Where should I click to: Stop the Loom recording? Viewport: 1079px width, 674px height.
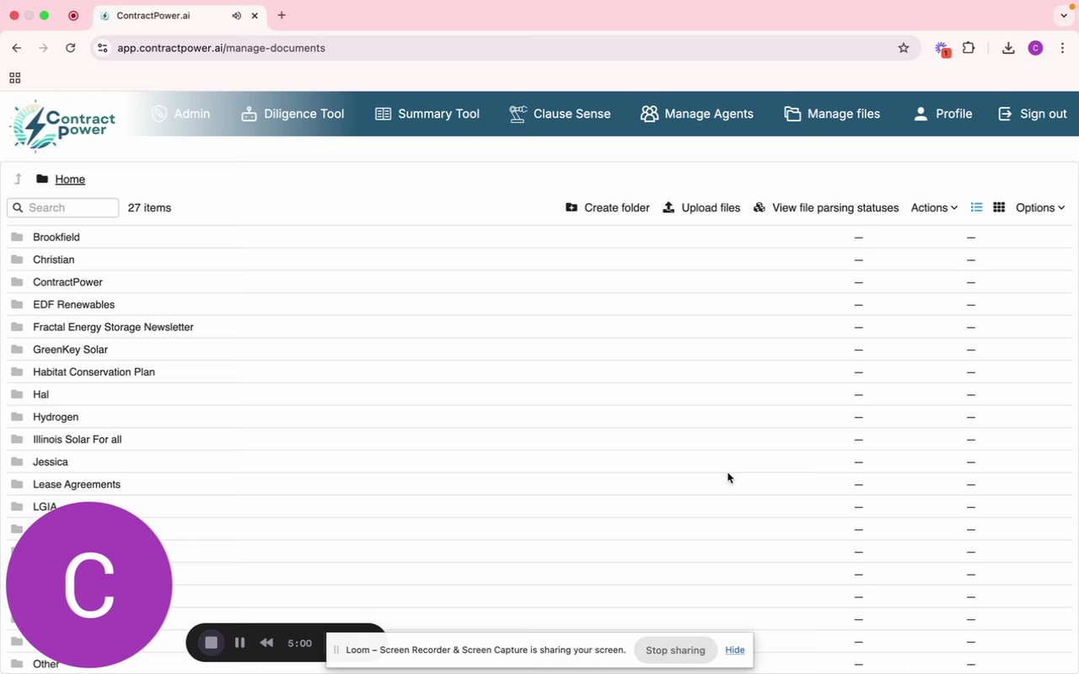(212, 643)
